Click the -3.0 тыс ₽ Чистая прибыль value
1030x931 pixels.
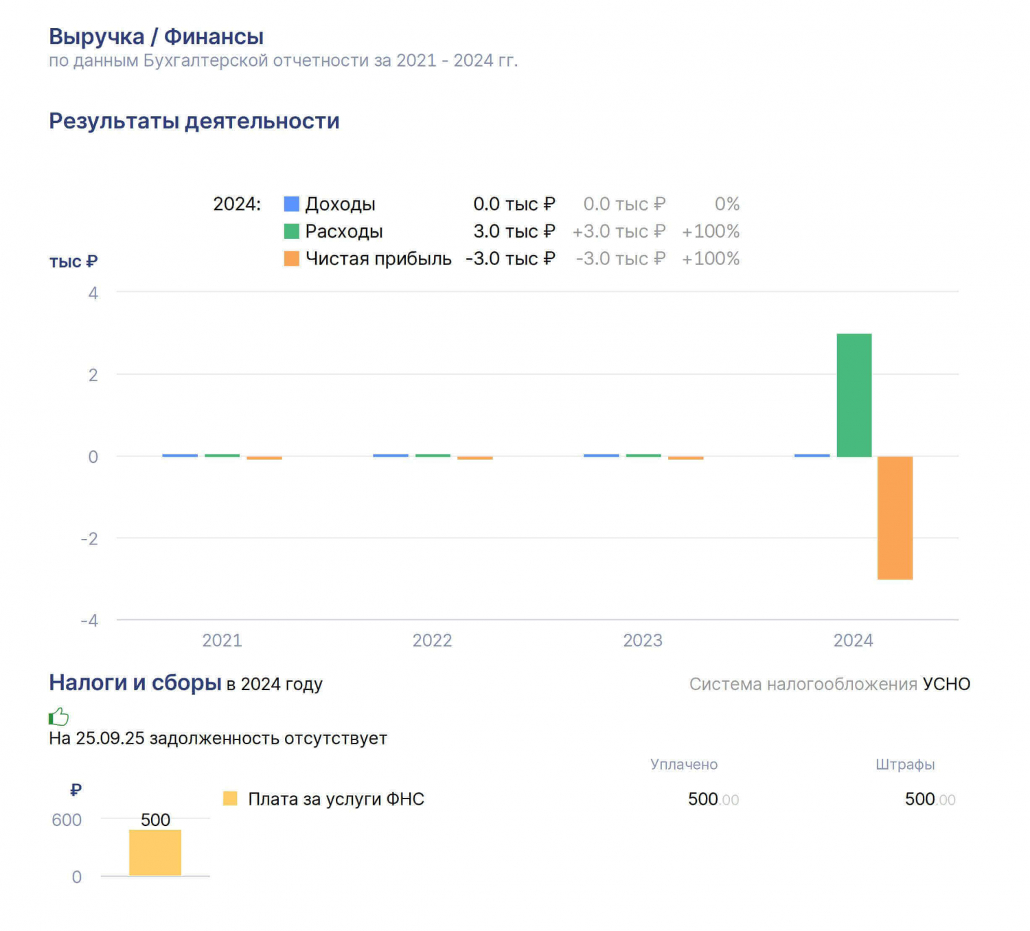click(510, 259)
